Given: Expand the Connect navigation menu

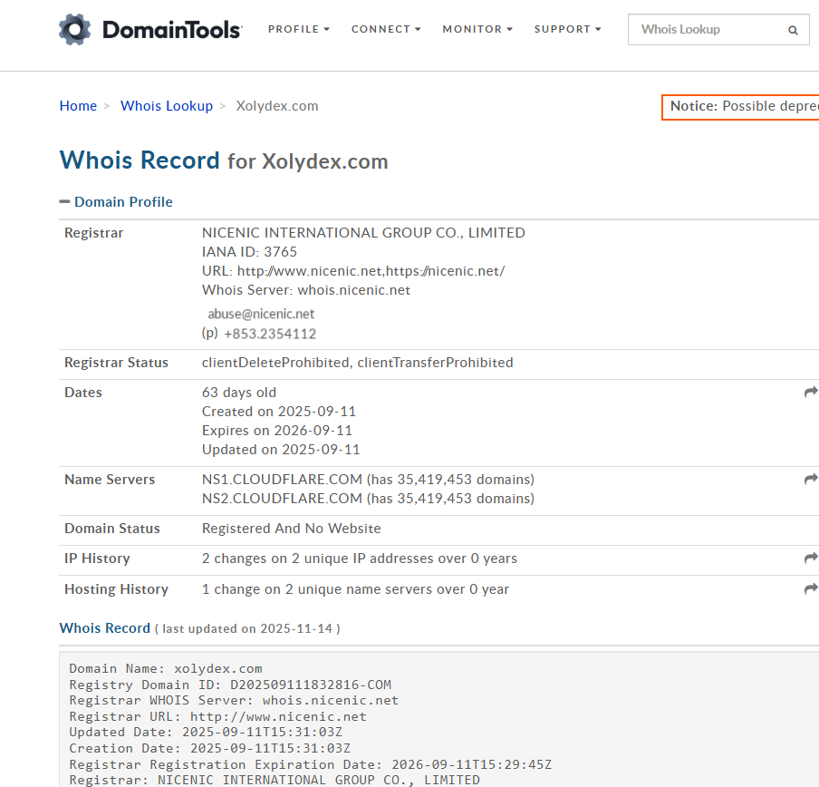Looking at the screenshot, I should [x=386, y=29].
